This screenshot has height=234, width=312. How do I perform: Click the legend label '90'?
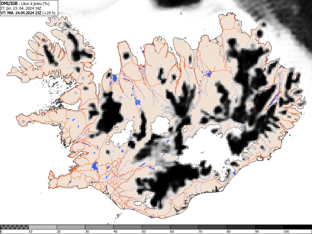257,232
